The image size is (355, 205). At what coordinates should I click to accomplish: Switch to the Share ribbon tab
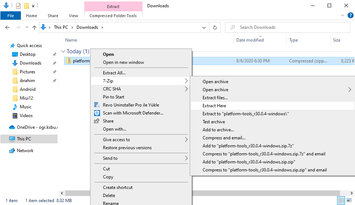tap(53, 16)
